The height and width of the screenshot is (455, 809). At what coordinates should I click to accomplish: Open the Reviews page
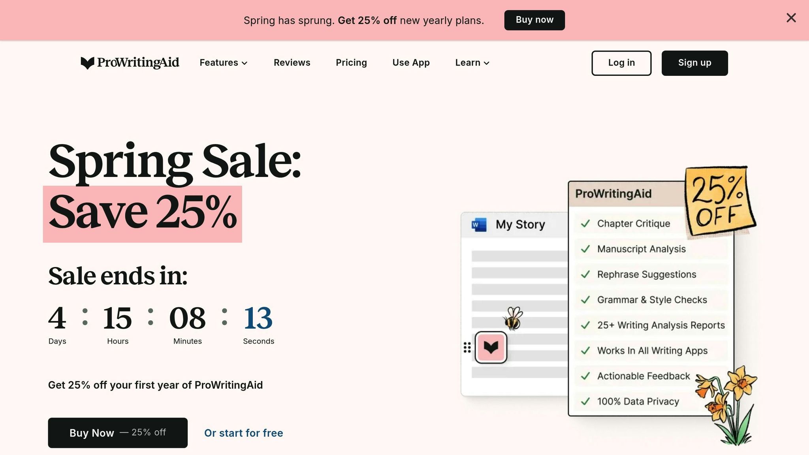[292, 63]
